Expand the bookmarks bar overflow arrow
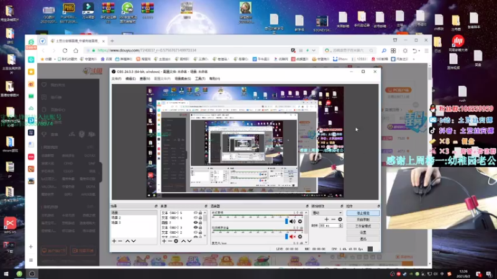This screenshot has width=497, height=279. [414, 59]
